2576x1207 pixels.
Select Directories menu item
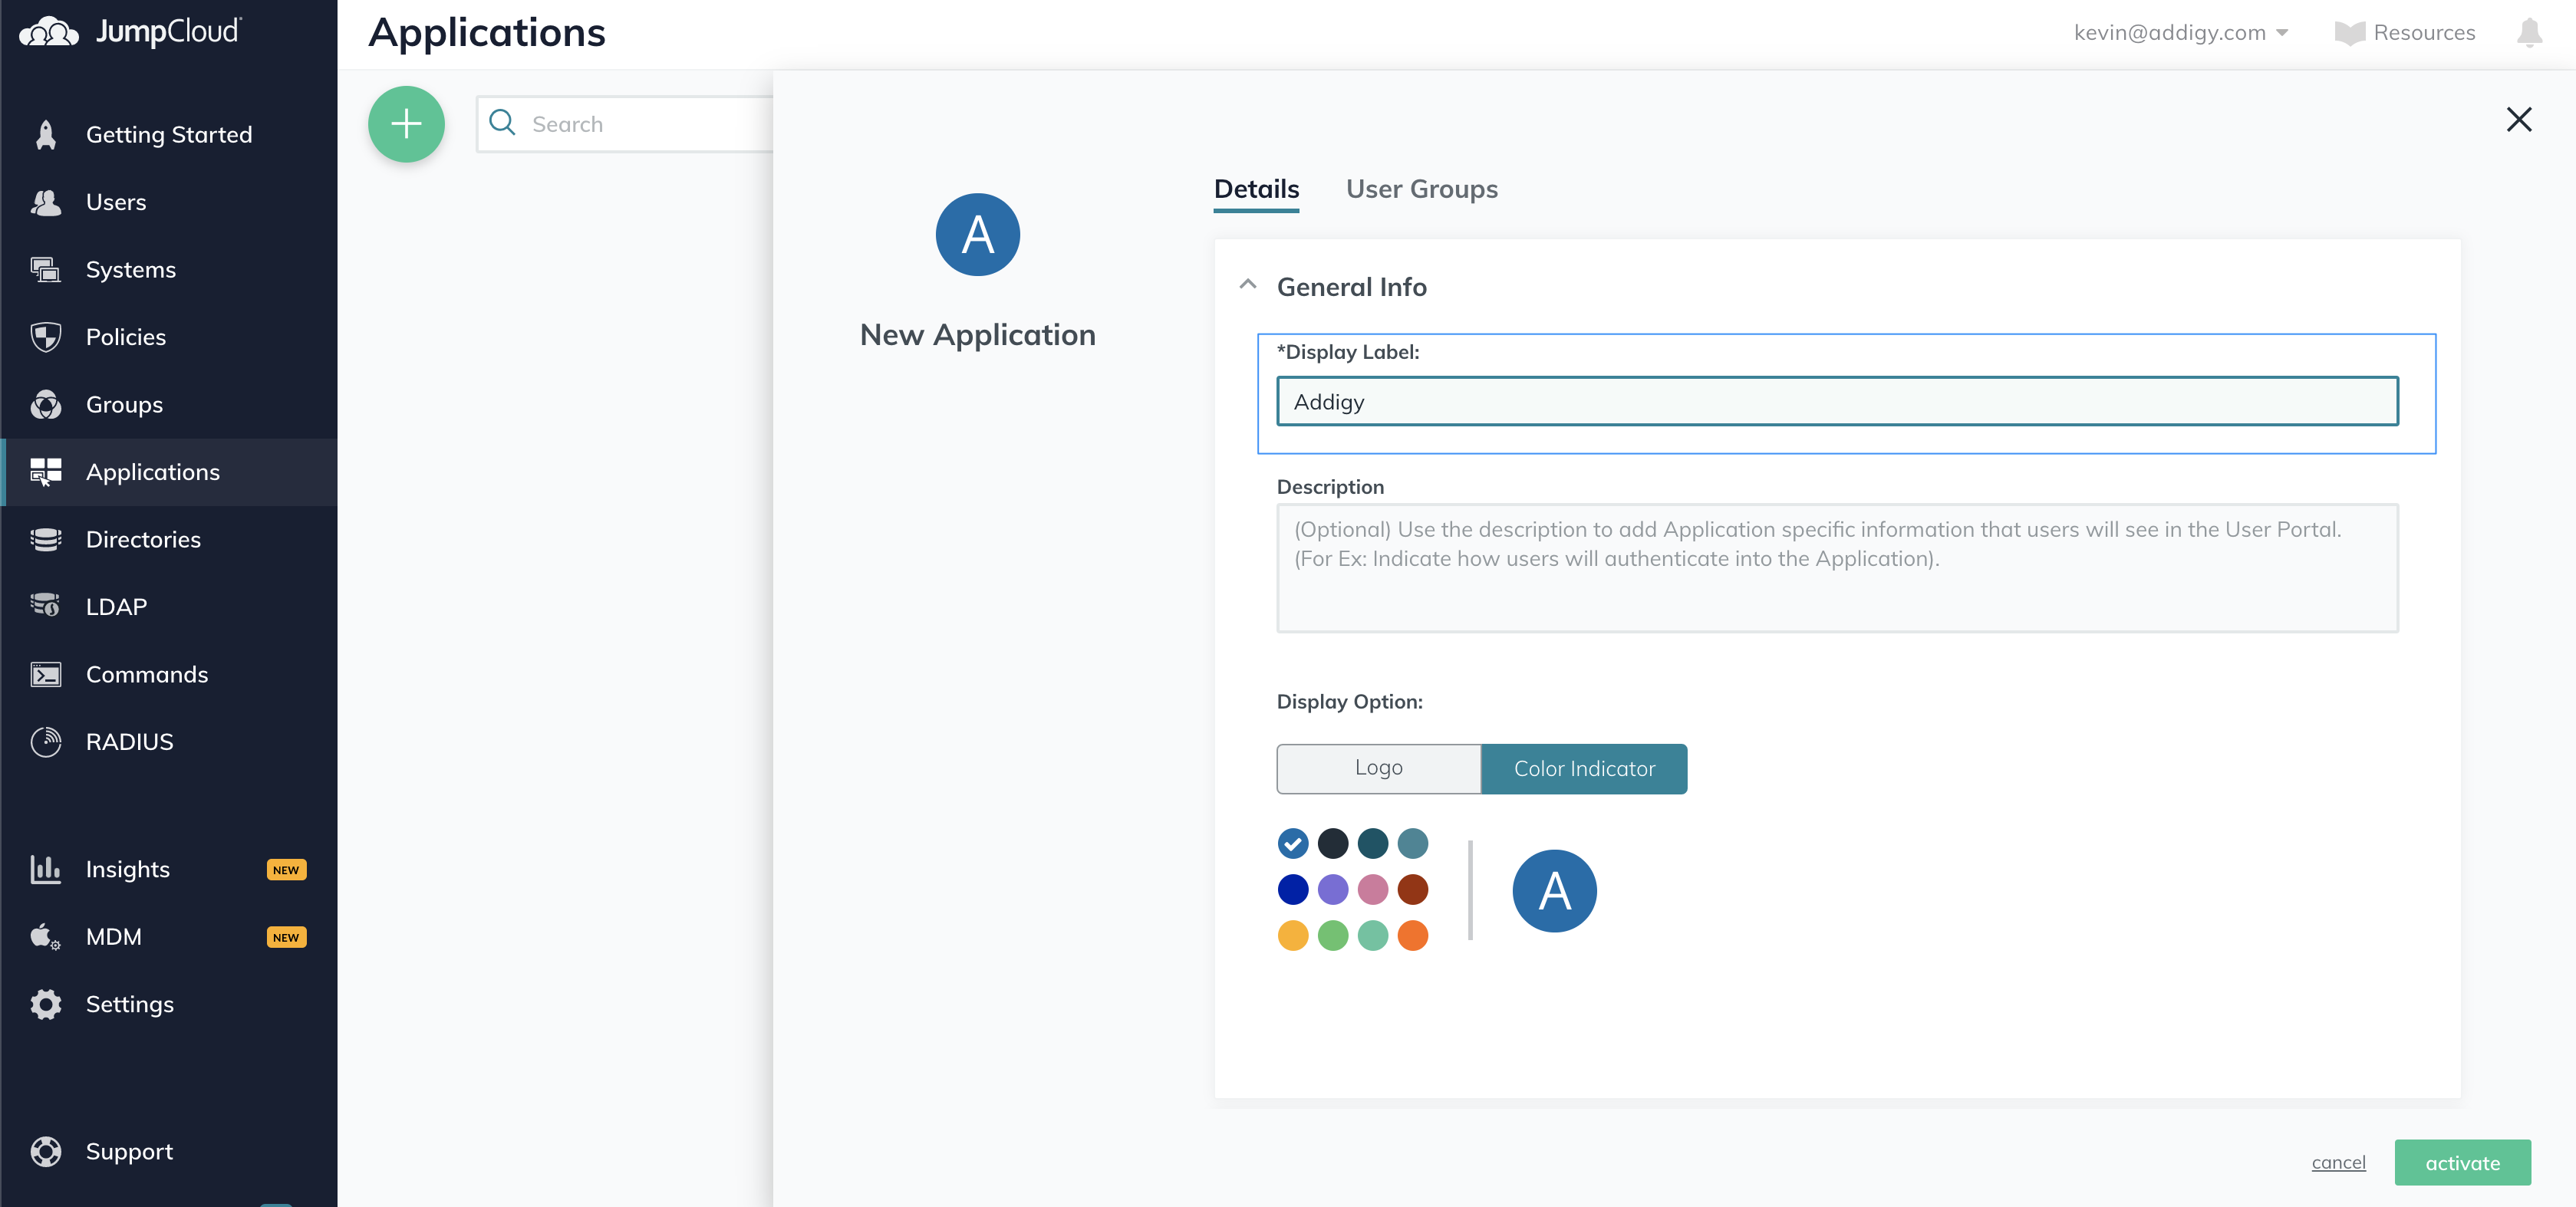(169, 539)
